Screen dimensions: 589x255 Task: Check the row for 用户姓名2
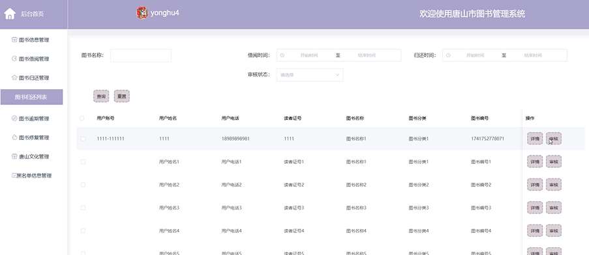[83, 185]
